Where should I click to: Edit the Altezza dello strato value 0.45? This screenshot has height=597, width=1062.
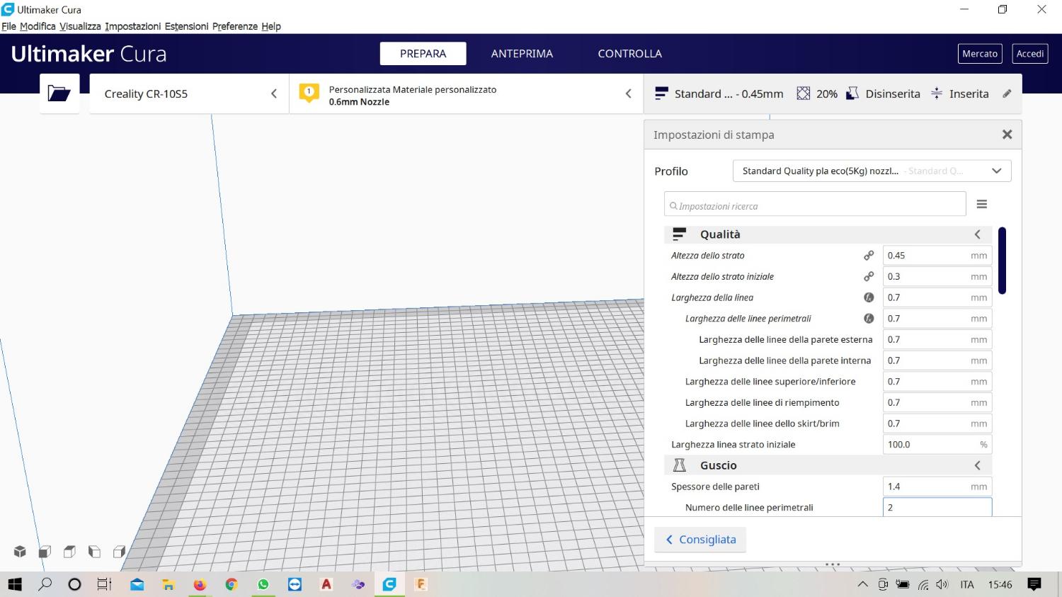(937, 256)
